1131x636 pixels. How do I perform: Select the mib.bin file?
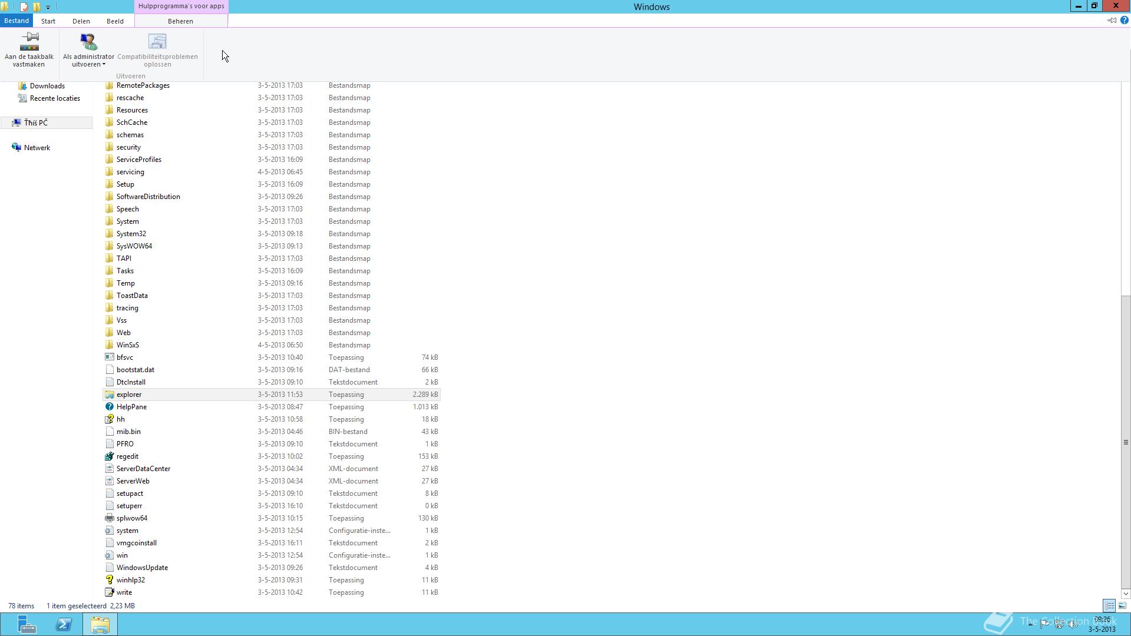click(x=272, y=432)
